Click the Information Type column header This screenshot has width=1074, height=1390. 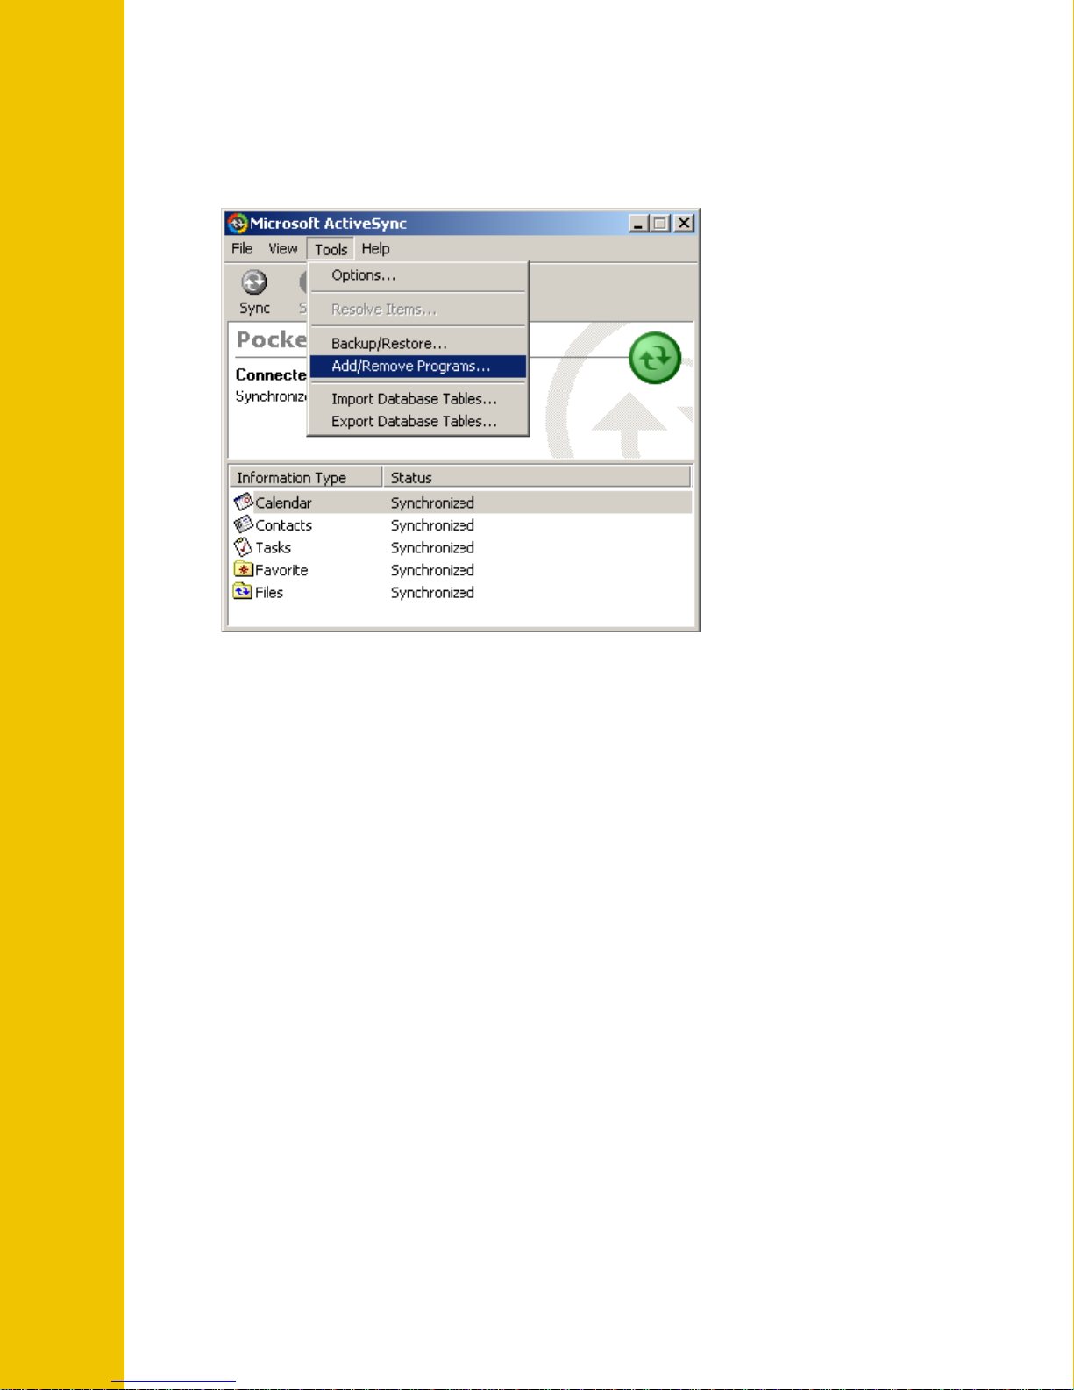tap(306, 477)
